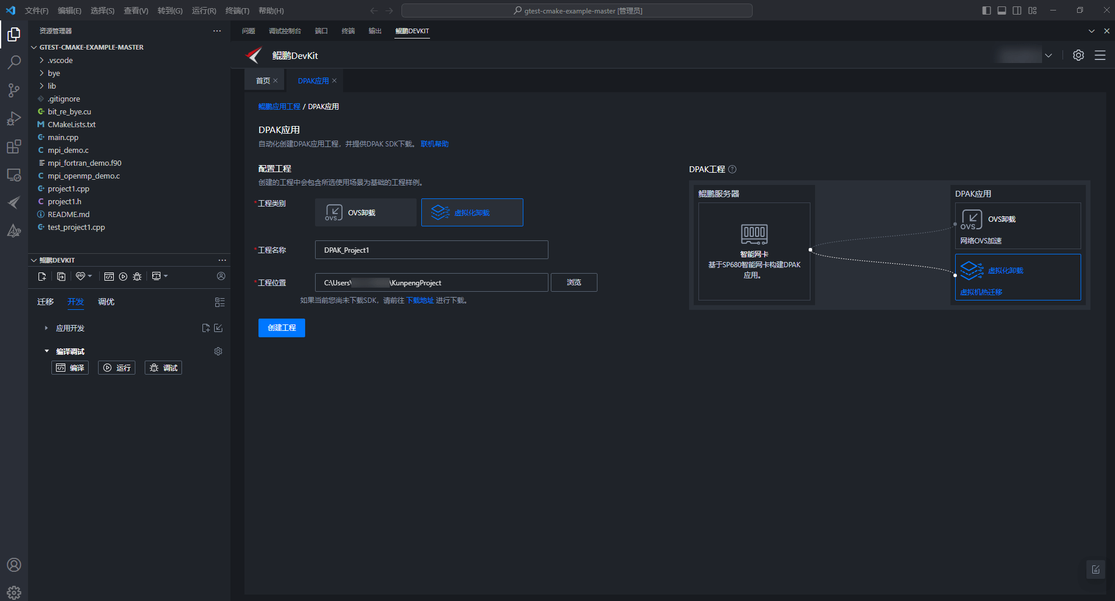Expand the 应用开发 tree node
The height and width of the screenshot is (601, 1115).
[x=46, y=328]
